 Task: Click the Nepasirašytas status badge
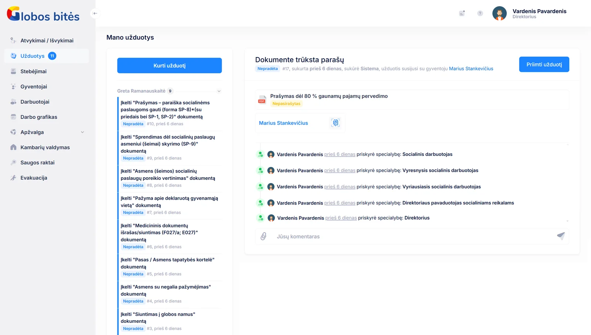286,104
